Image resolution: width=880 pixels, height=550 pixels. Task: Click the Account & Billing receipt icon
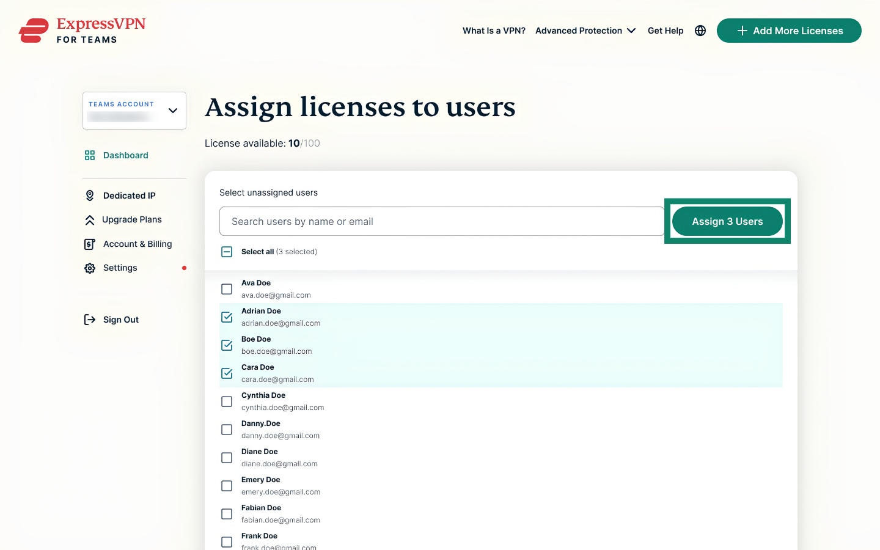(x=90, y=244)
